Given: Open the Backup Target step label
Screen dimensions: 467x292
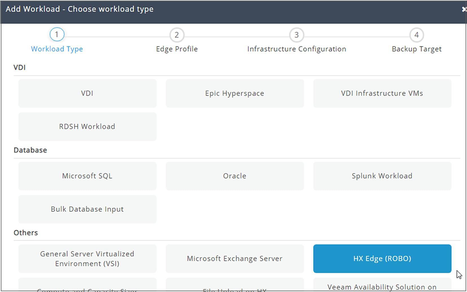Looking at the screenshot, I should coord(417,49).
